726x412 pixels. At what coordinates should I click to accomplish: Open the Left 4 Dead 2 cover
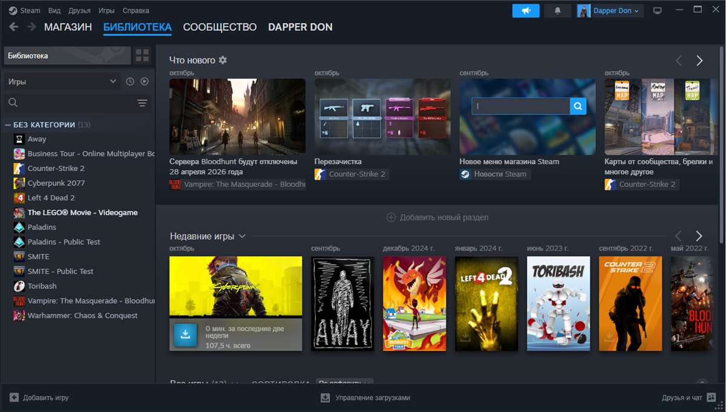point(486,303)
